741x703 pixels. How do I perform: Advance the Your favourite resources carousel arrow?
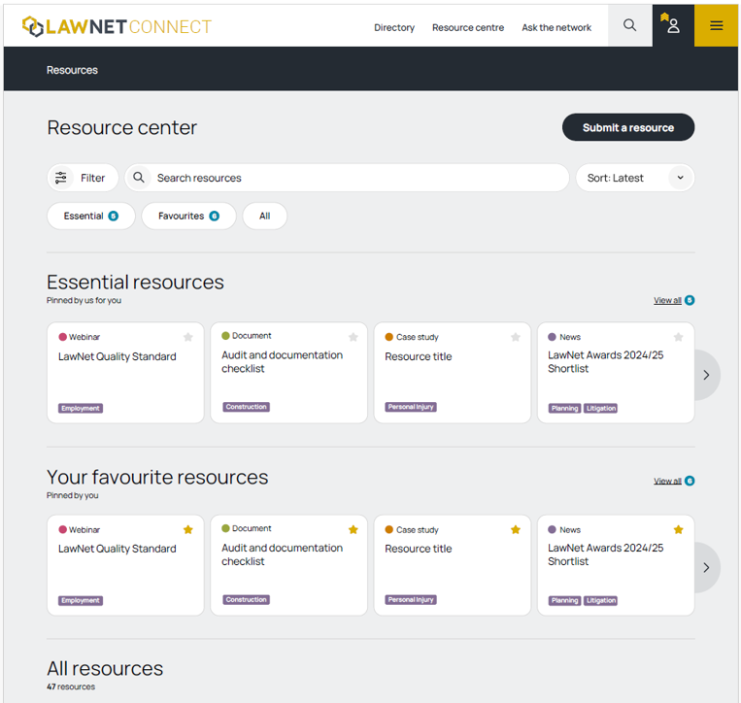(x=707, y=567)
